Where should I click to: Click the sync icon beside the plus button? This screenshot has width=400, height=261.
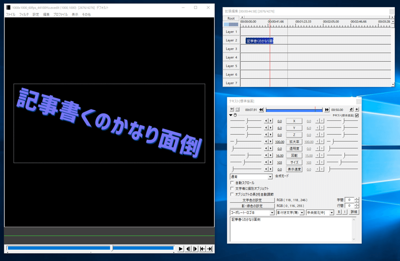tap(351, 109)
